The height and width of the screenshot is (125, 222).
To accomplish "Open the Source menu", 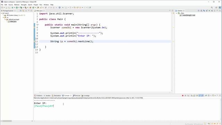I will [x=10, y=5].
